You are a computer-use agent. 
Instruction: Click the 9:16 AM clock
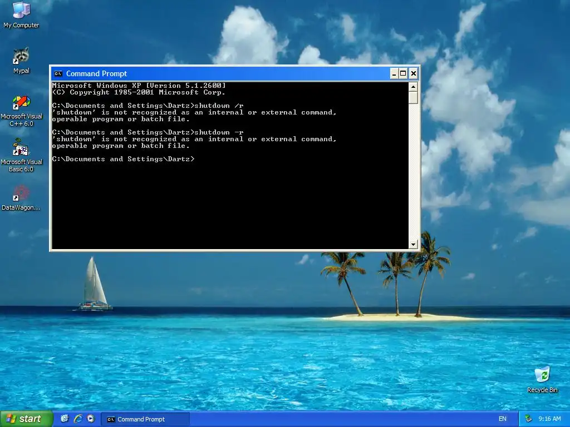[549, 419]
